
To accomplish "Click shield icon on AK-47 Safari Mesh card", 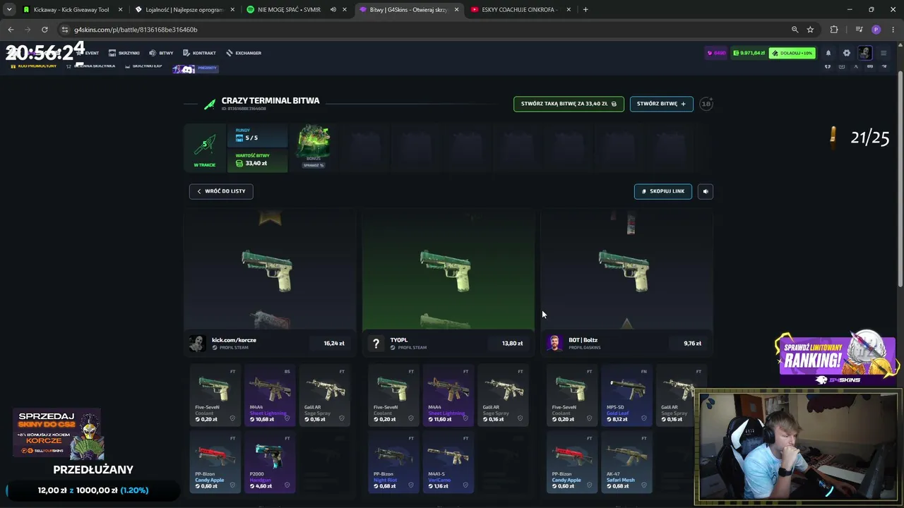I will (x=643, y=485).
